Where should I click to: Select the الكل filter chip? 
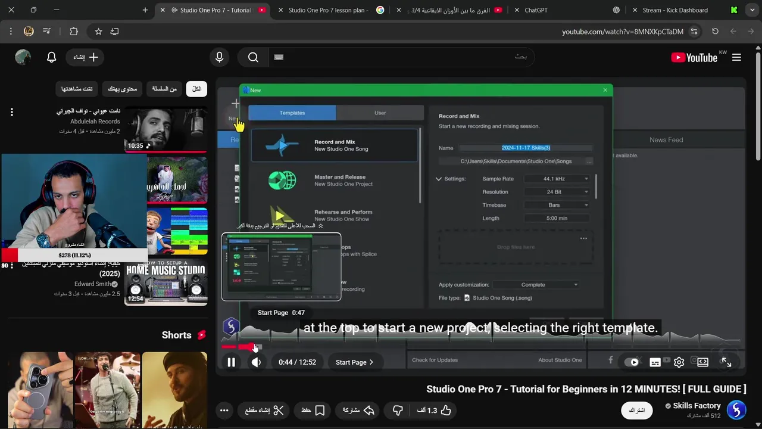tap(196, 89)
